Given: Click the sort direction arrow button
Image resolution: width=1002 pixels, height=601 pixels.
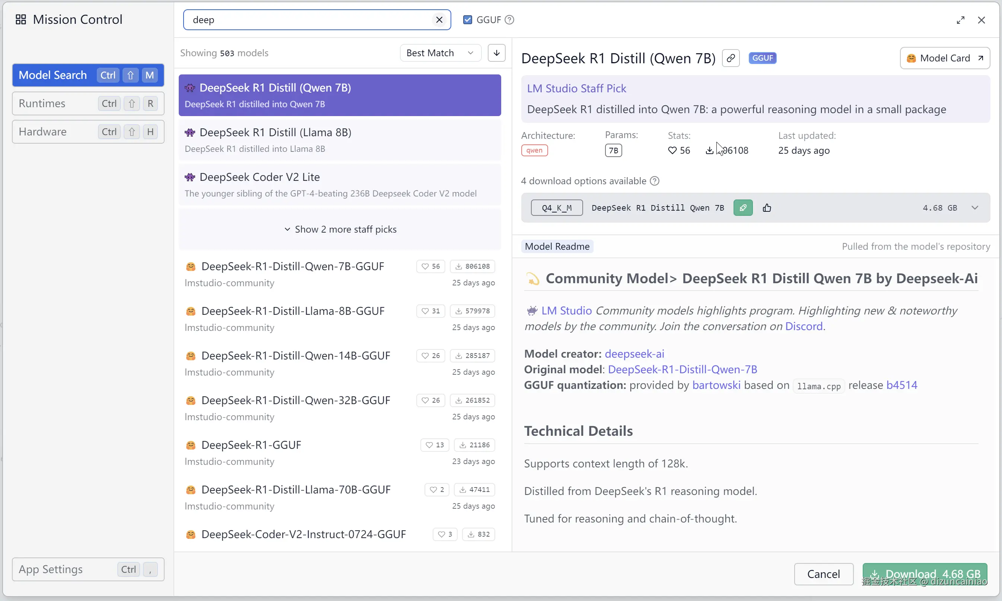Looking at the screenshot, I should click(x=496, y=53).
